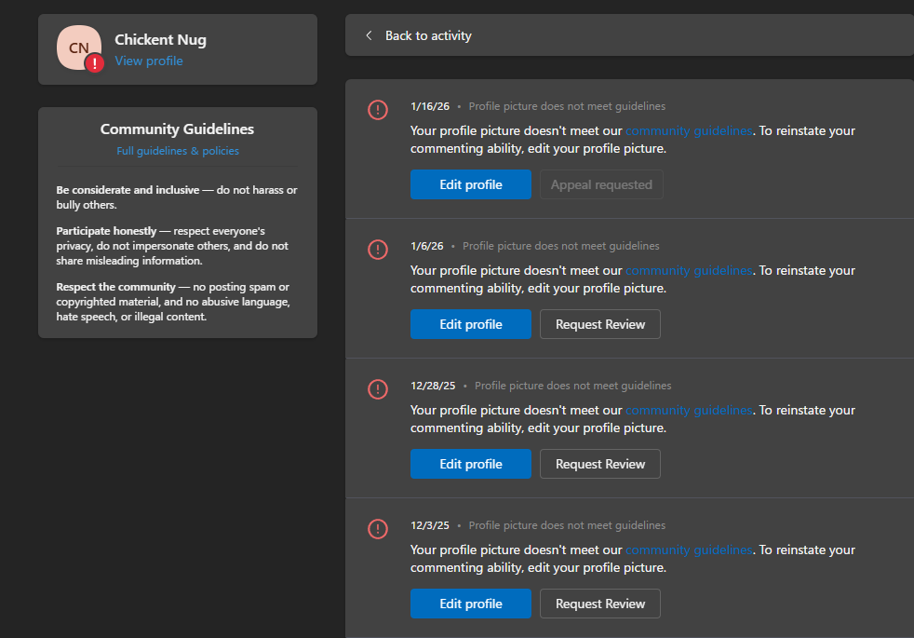
Task: Click Appeal requested button for 1/16/26 notice
Action: tap(601, 184)
